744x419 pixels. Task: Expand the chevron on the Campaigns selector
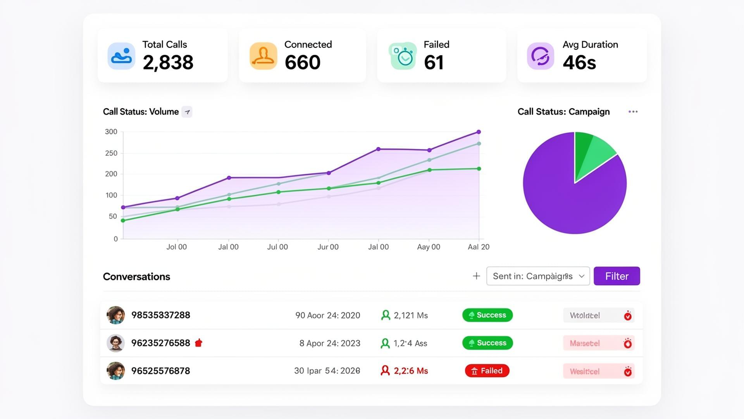click(581, 276)
